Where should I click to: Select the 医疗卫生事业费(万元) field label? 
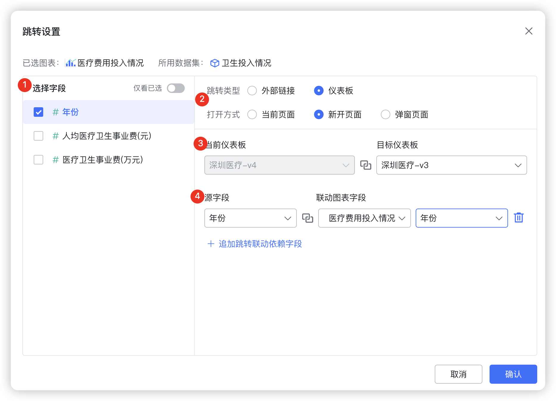103,160
